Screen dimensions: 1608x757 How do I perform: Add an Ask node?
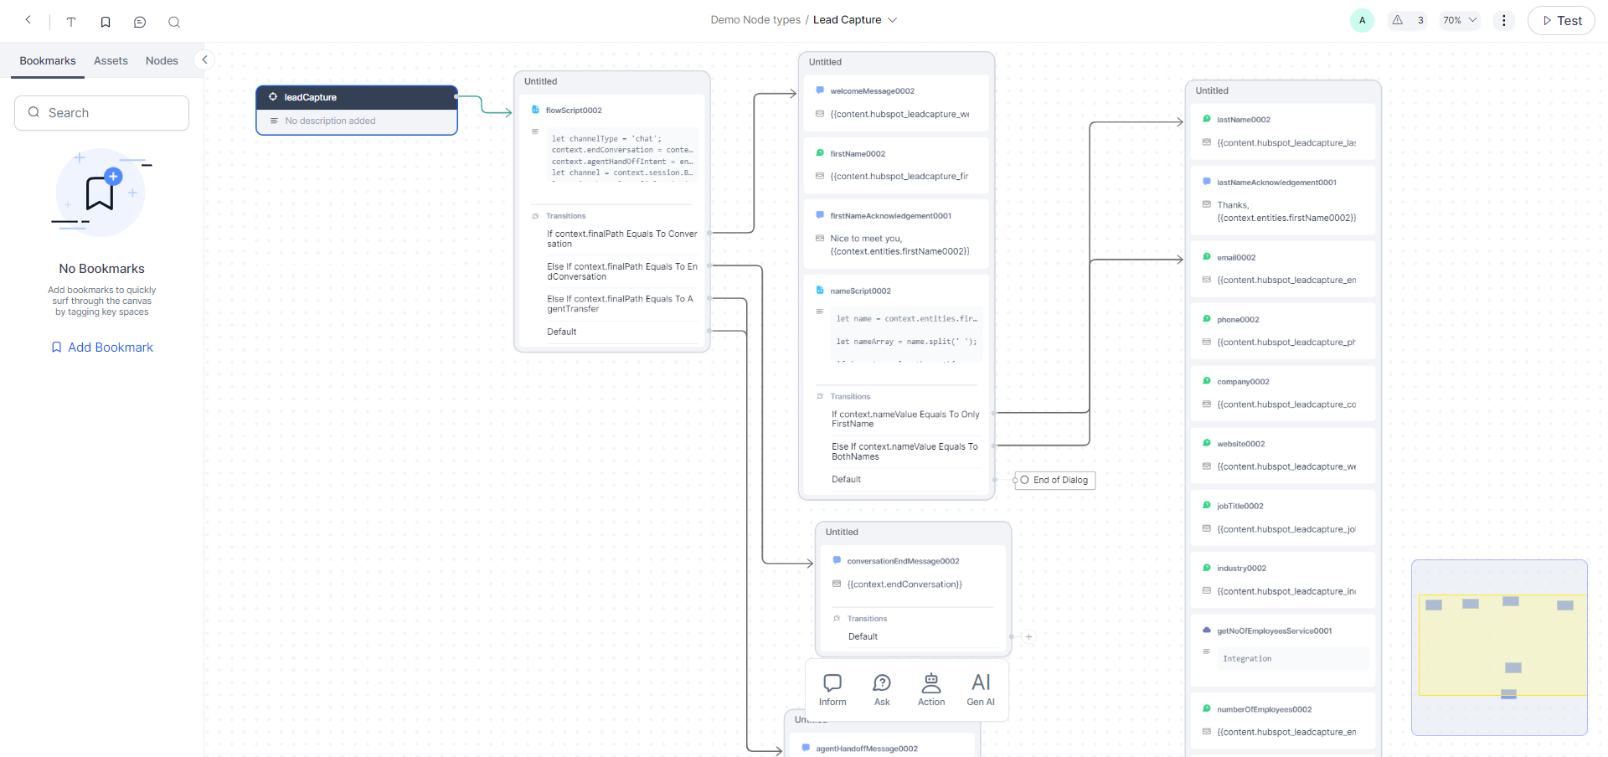pos(882,690)
